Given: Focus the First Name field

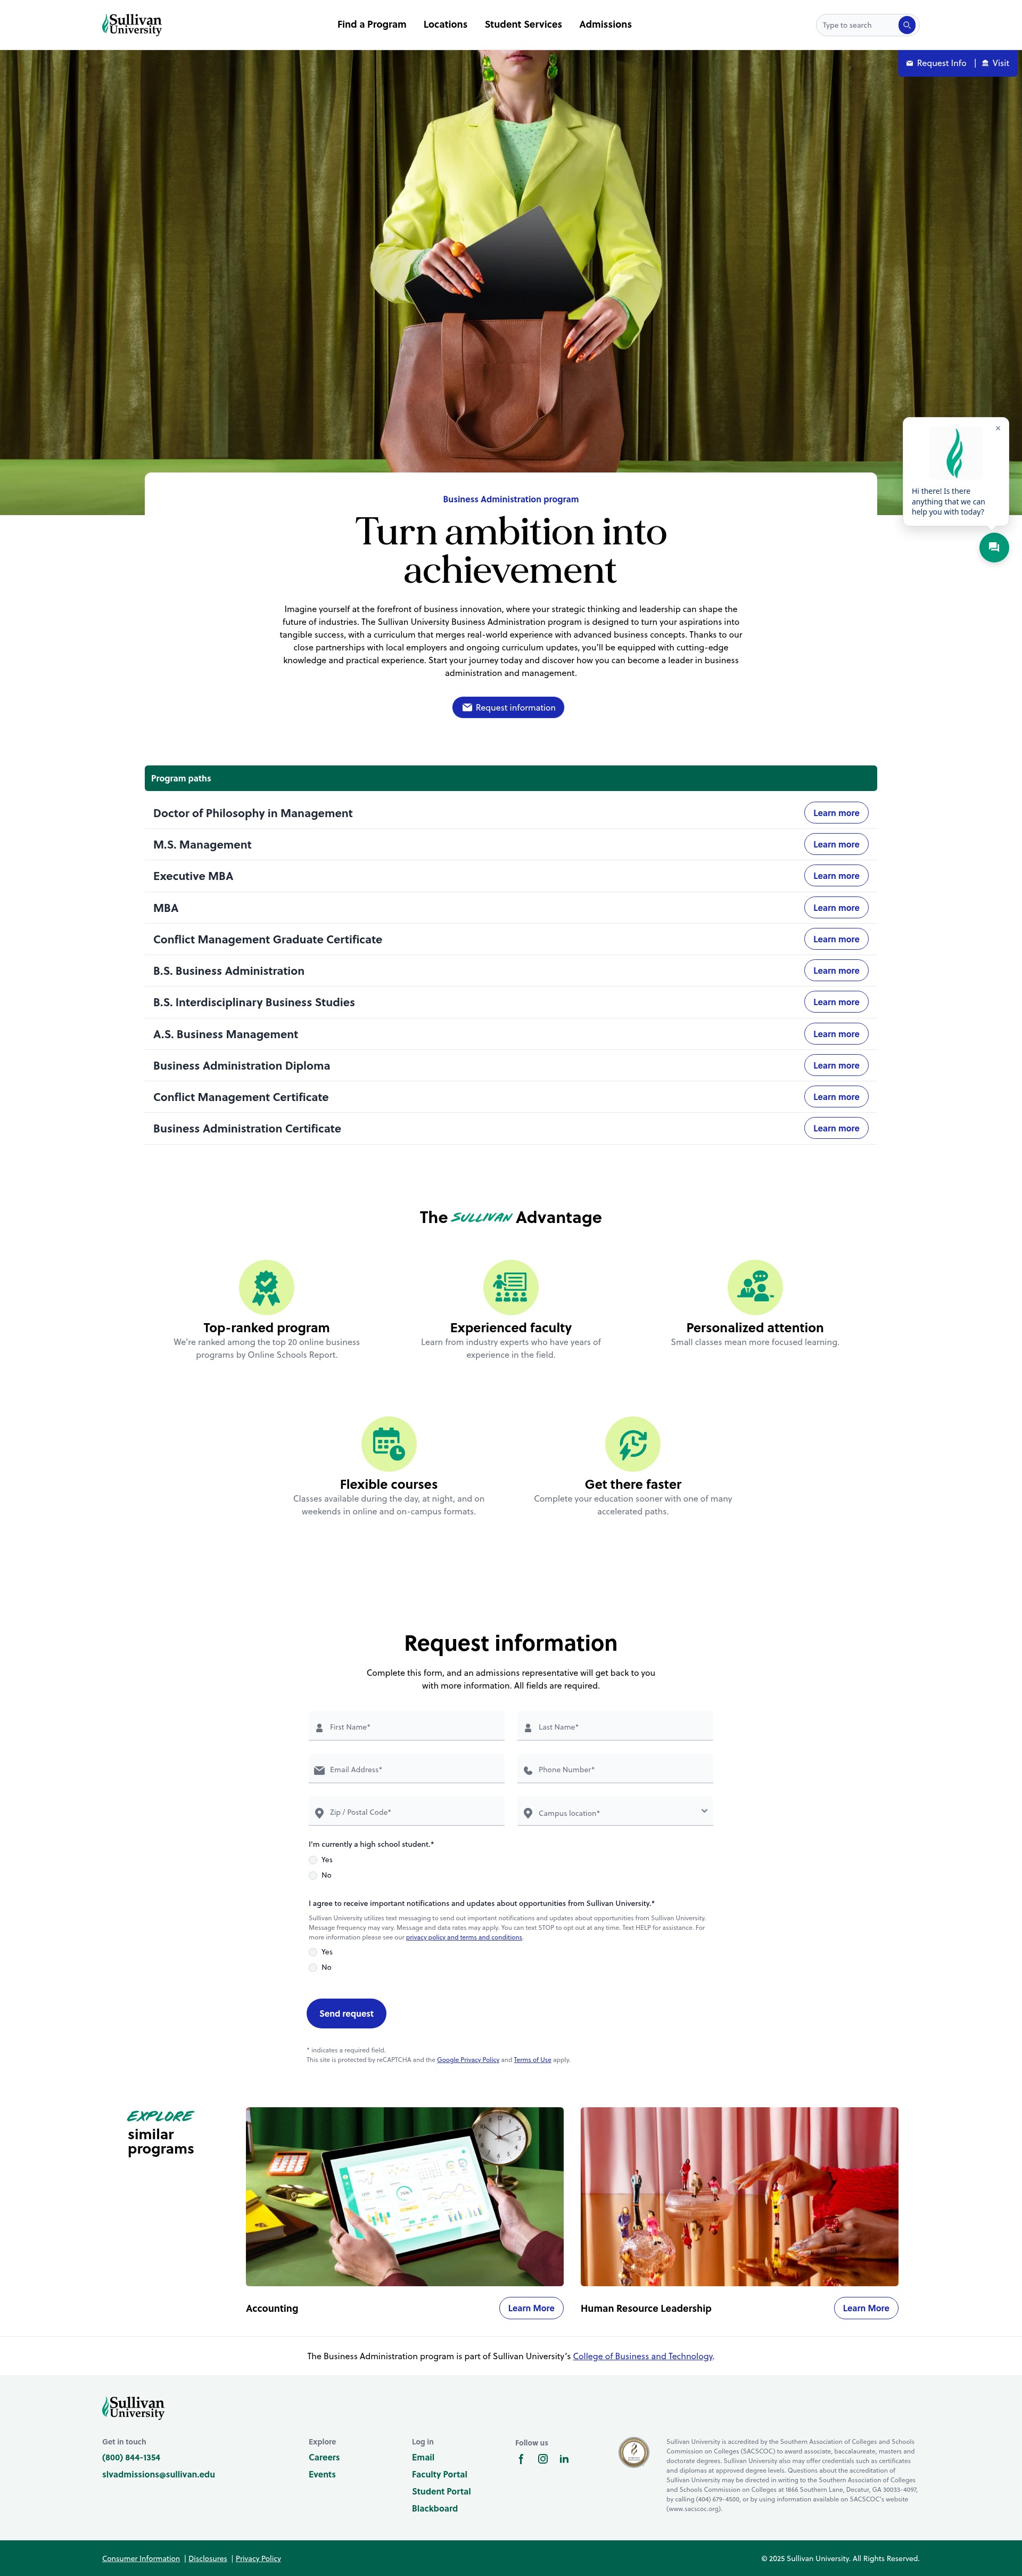Looking at the screenshot, I should pyautogui.click(x=407, y=1726).
